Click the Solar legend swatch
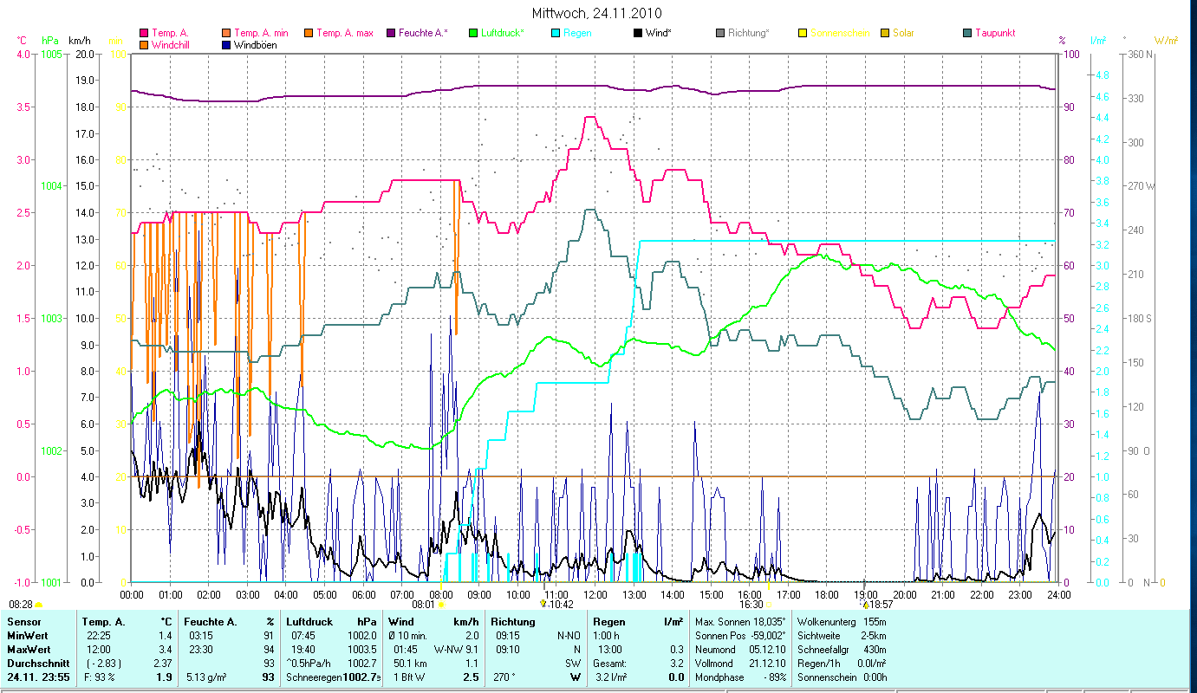The height and width of the screenshot is (693, 1197). click(885, 33)
